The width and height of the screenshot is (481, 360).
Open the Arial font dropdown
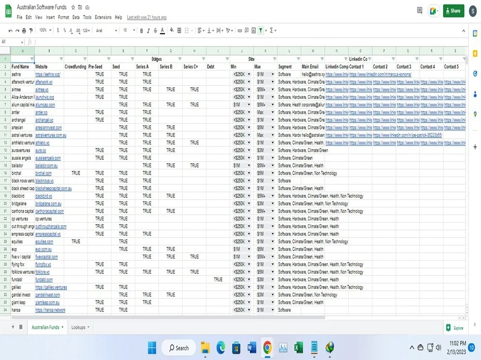coord(106,30)
